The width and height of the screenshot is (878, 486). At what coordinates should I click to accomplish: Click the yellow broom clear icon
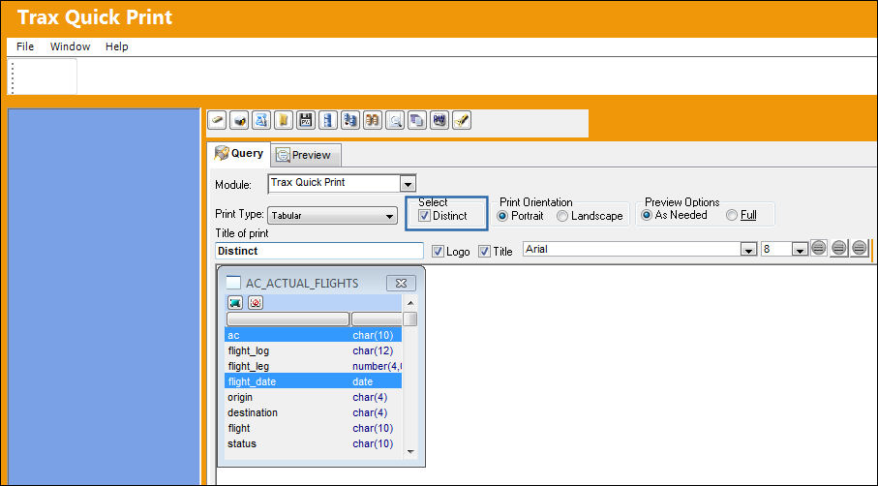pyautogui.click(x=462, y=120)
